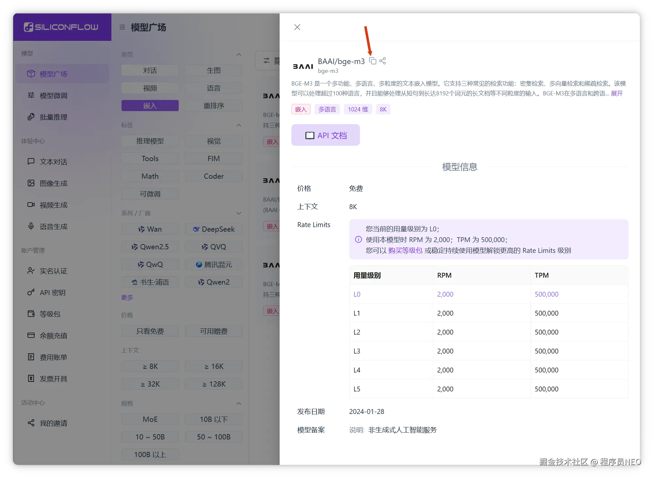Collapse sidebar via menu fold icon
The height and width of the screenshot is (478, 653).
point(122,27)
